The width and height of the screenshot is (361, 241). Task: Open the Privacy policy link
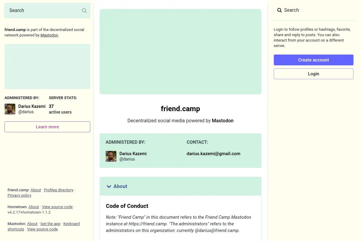pos(19,196)
